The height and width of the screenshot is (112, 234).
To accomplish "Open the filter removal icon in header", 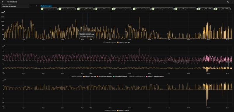I will [228, 2].
